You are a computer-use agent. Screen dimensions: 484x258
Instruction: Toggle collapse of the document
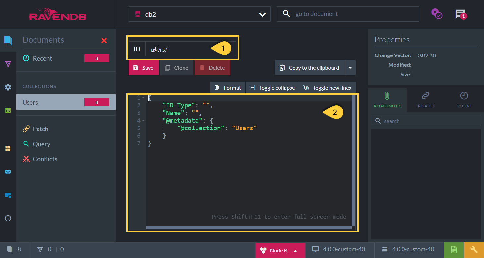pyautogui.click(x=272, y=88)
